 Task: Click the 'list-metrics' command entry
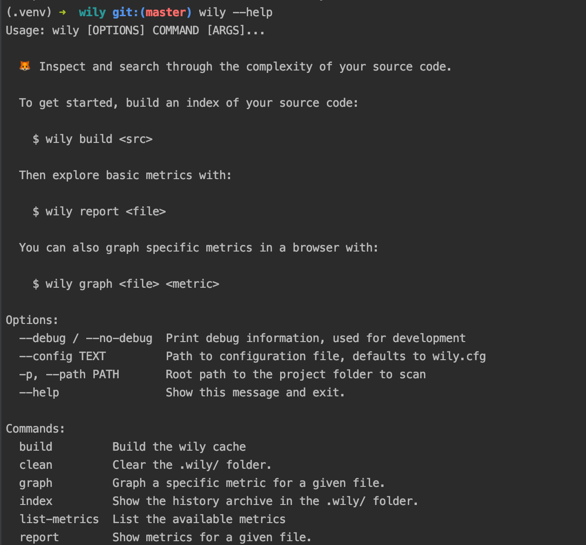tap(59, 519)
